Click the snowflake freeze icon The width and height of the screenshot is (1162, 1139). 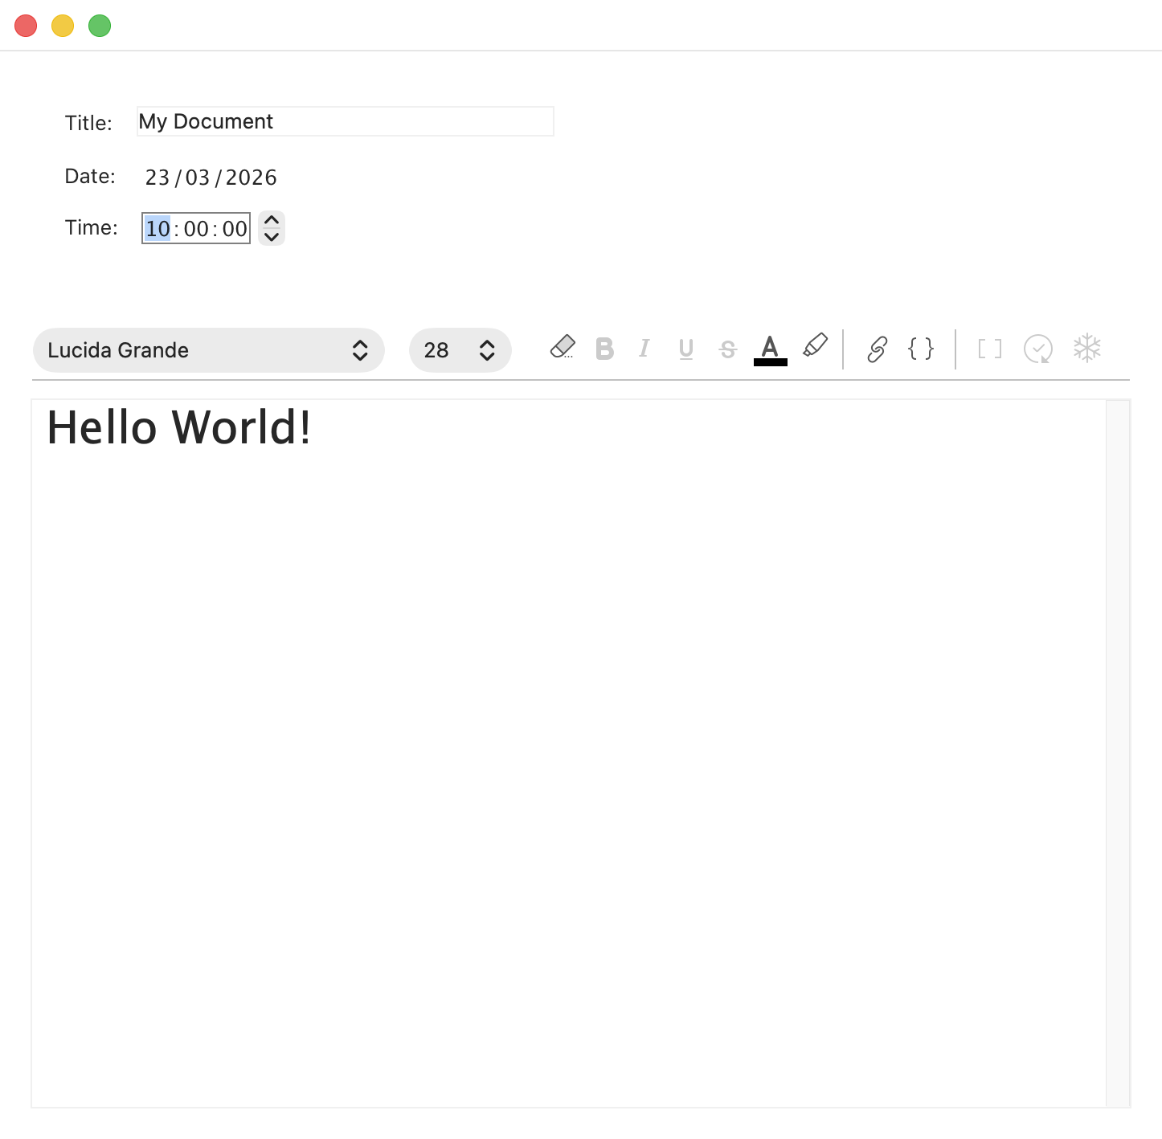click(1087, 348)
